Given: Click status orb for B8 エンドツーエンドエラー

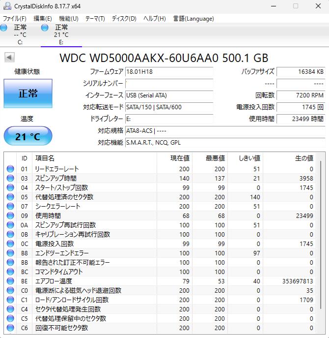Looking at the screenshot, I should pyautogui.click(x=10, y=253).
